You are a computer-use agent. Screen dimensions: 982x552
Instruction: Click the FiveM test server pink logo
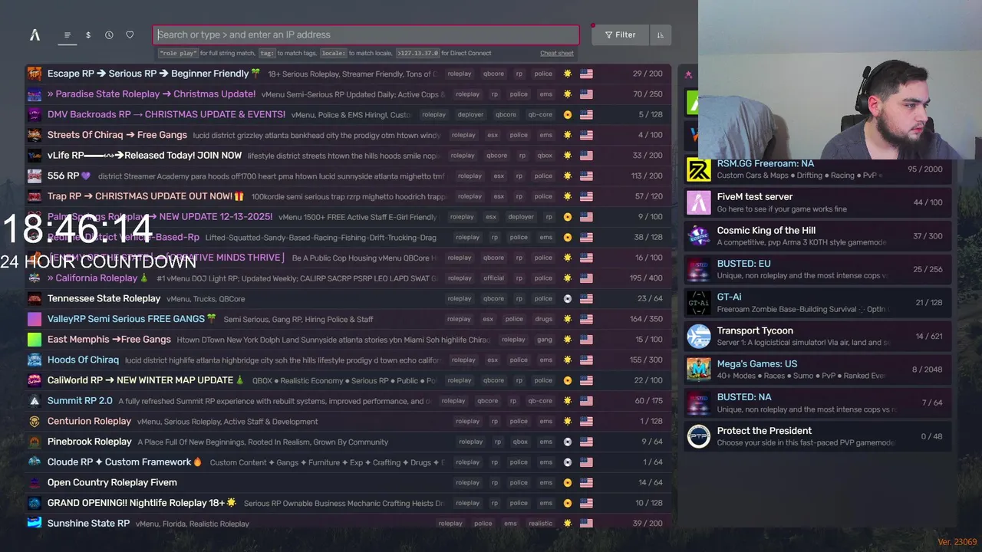[x=699, y=202]
